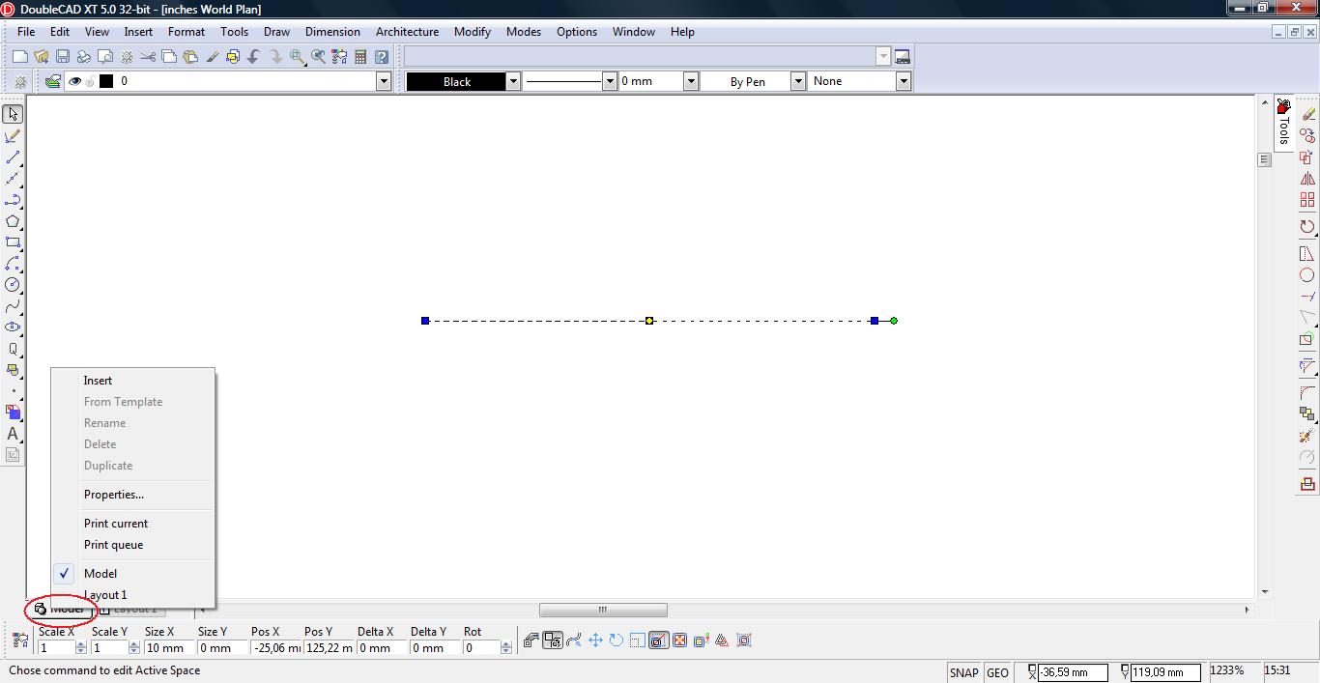The width and height of the screenshot is (1320, 683).
Task: Select Print current in context menu
Action: click(x=116, y=524)
